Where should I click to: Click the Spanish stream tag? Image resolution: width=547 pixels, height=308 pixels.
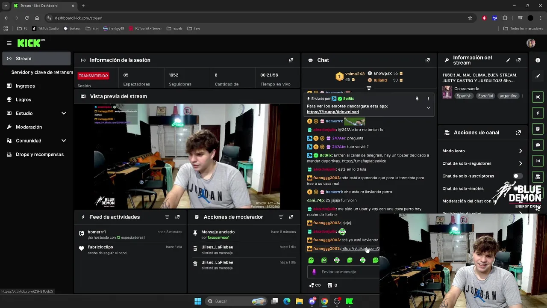tap(464, 96)
